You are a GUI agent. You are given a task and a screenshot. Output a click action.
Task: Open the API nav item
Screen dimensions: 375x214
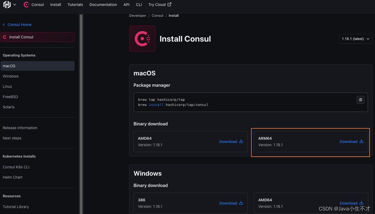[x=126, y=5]
